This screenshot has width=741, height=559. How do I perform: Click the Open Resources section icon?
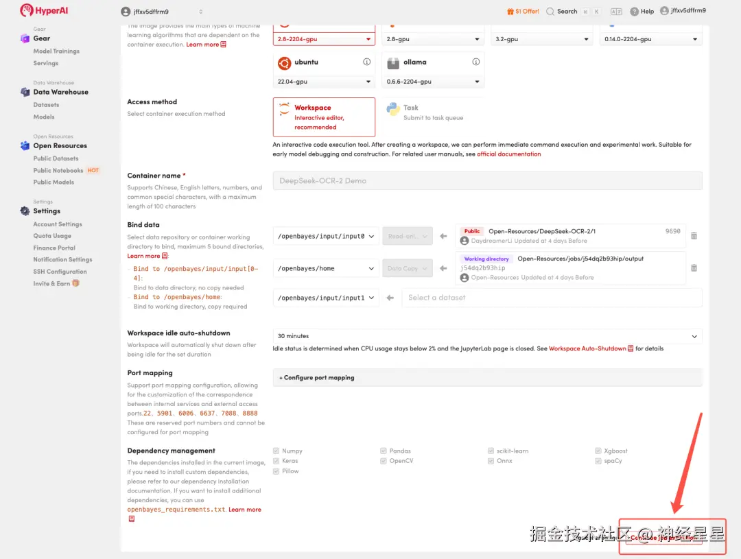tap(25, 145)
